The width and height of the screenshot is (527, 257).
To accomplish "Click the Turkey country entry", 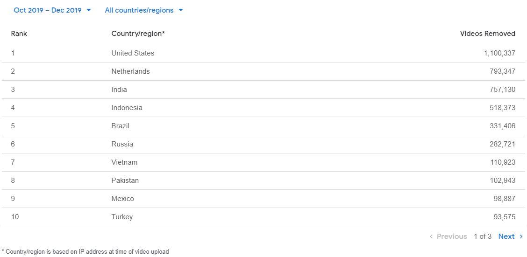I will coord(122,217).
